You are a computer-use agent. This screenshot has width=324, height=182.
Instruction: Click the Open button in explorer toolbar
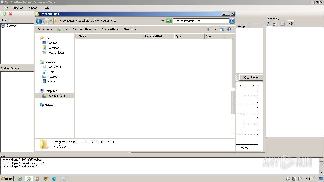pyautogui.click(x=63, y=29)
